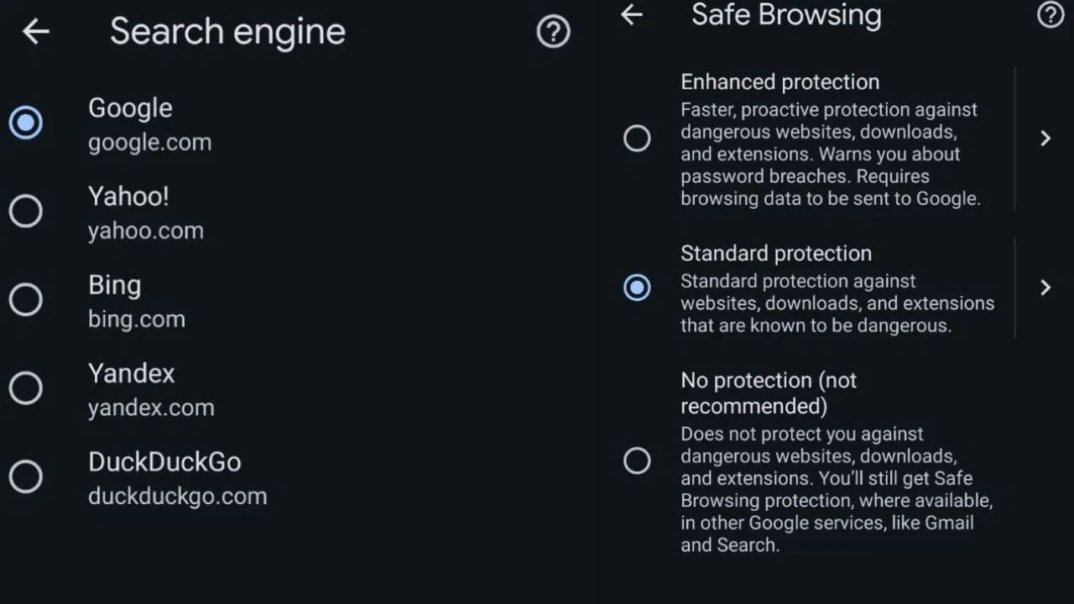
Task: Switch search engine to DuckDuckGo
Action: pyautogui.click(x=26, y=476)
